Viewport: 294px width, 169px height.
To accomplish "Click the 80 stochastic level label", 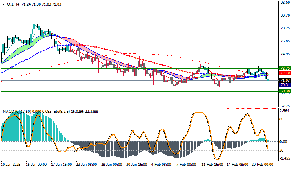I will 281,119.
